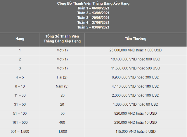Click the rank '501 – 1,500' cell
187x137 pixels.
pos(20,131)
